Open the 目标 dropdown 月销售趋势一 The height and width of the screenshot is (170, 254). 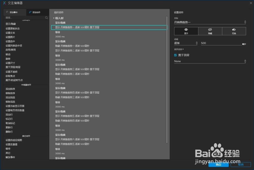click(x=210, y=22)
